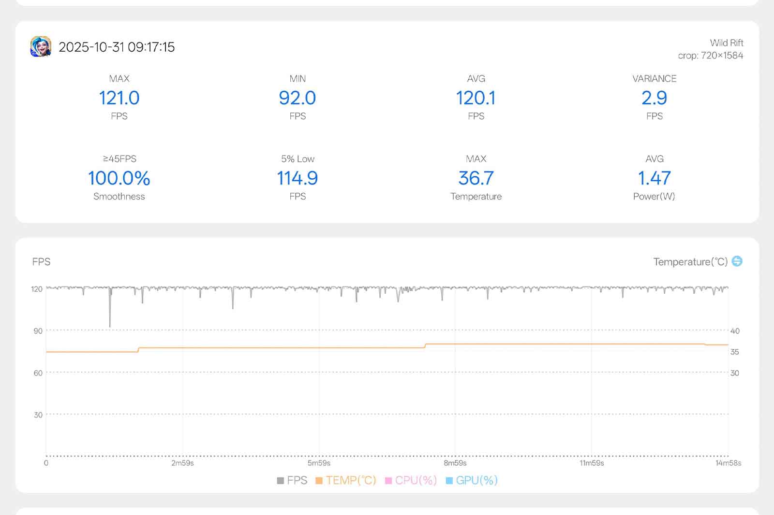
Task: Click the AVG FPS value 120.1
Action: 476,98
